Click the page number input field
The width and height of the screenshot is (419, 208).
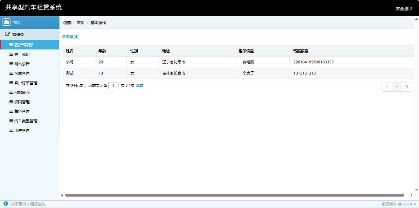(x=113, y=86)
